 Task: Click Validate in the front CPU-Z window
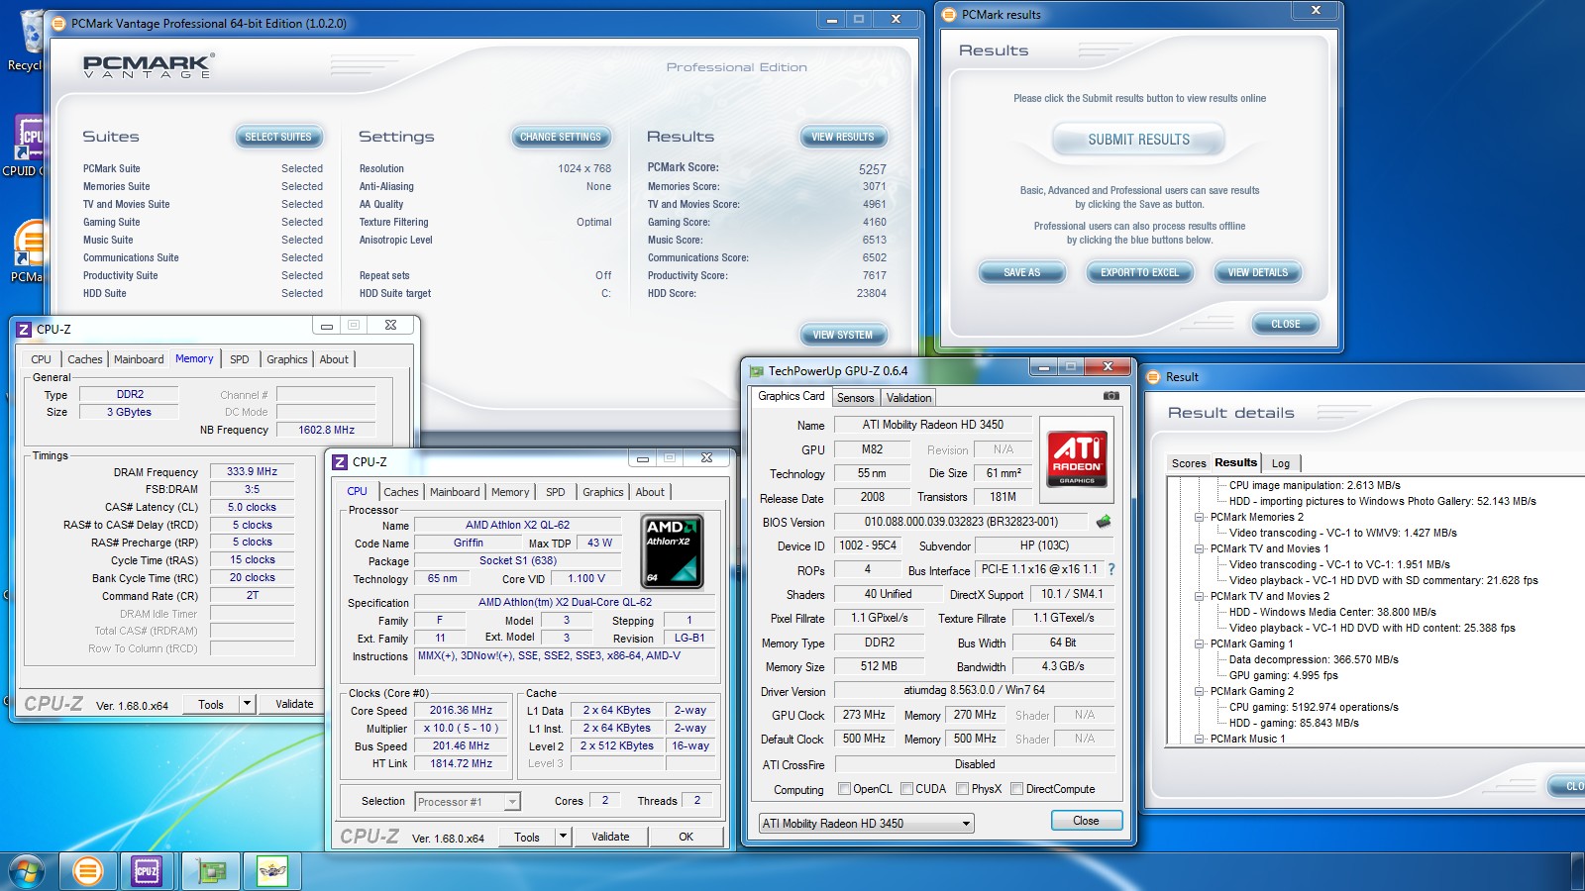click(610, 837)
